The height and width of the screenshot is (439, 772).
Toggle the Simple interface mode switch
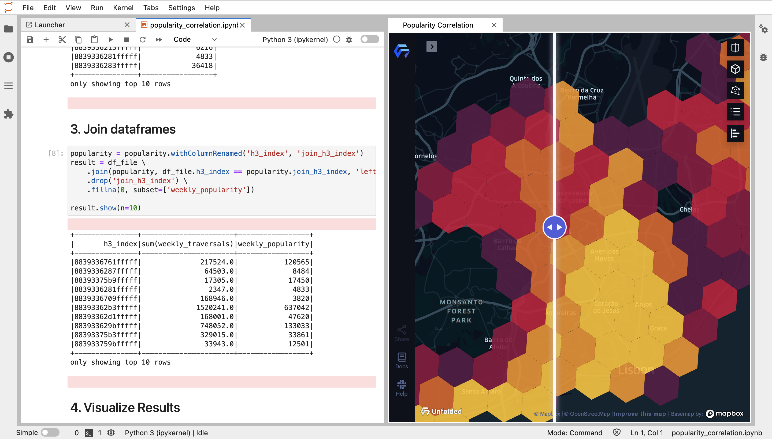coord(50,432)
